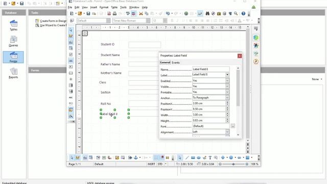
Task: Select the Label Field ABC control tool
Action: point(71,98)
